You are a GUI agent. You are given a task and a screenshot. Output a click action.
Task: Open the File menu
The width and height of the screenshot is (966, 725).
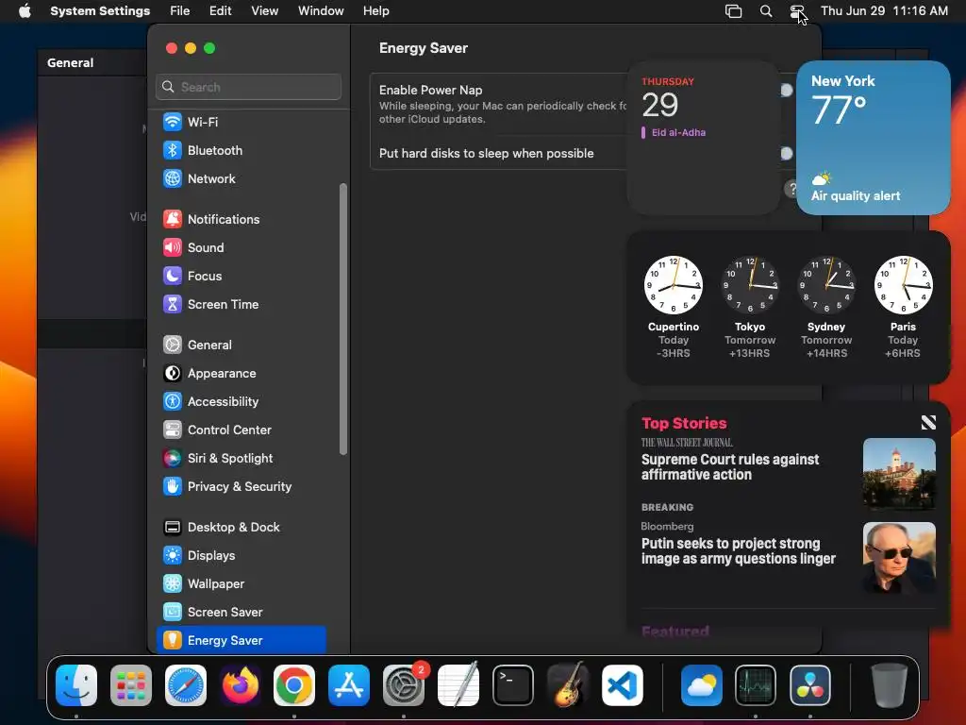click(x=180, y=11)
